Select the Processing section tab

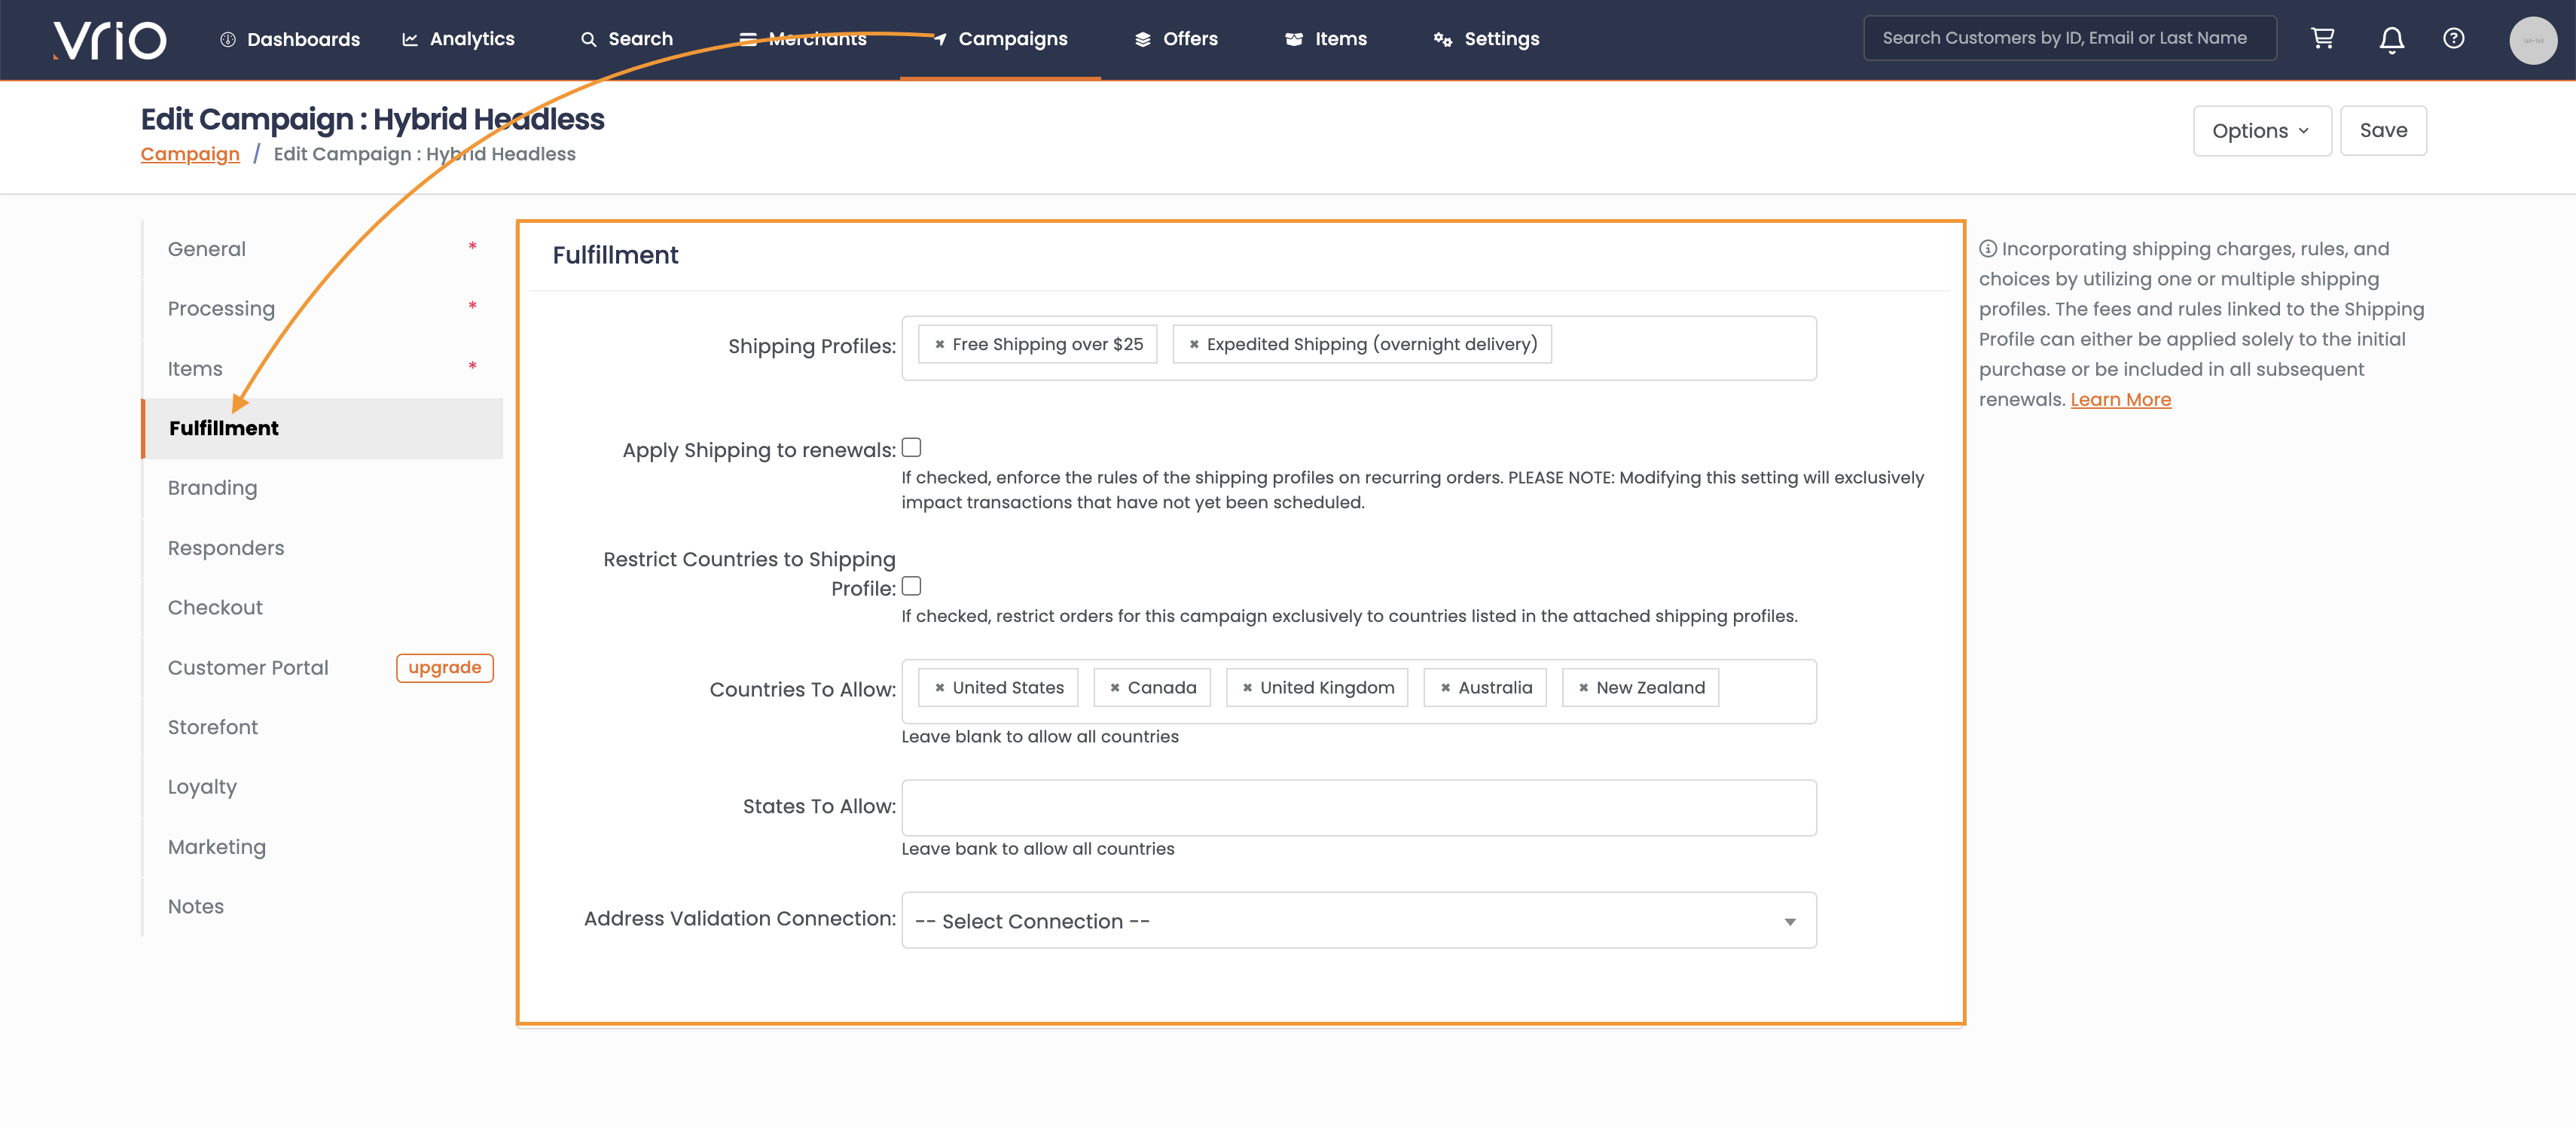(322, 309)
